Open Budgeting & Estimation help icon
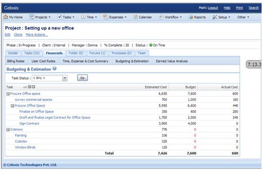 55,69
